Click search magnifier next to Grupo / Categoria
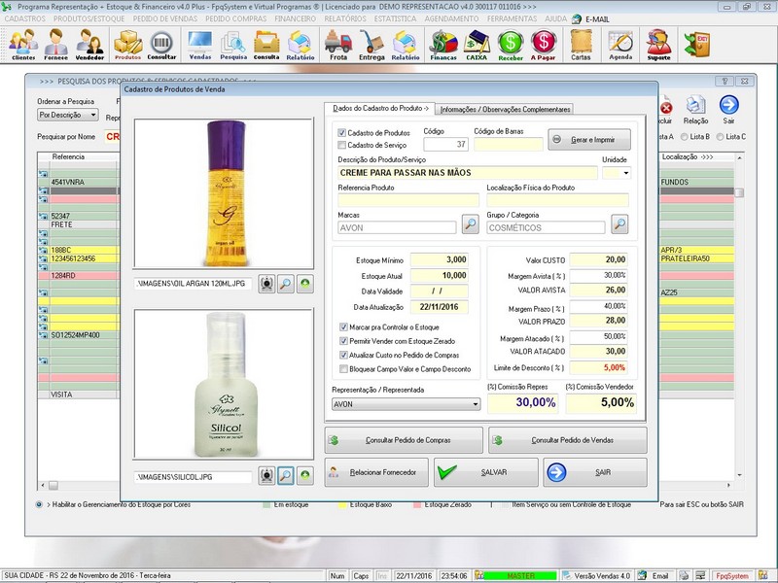Image resolution: width=778 pixels, height=583 pixels. pyautogui.click(x=619, y=224)
